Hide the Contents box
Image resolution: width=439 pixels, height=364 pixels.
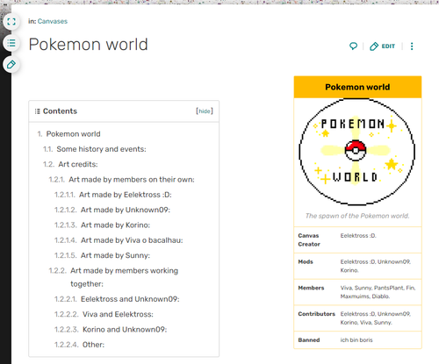(205, 111)
